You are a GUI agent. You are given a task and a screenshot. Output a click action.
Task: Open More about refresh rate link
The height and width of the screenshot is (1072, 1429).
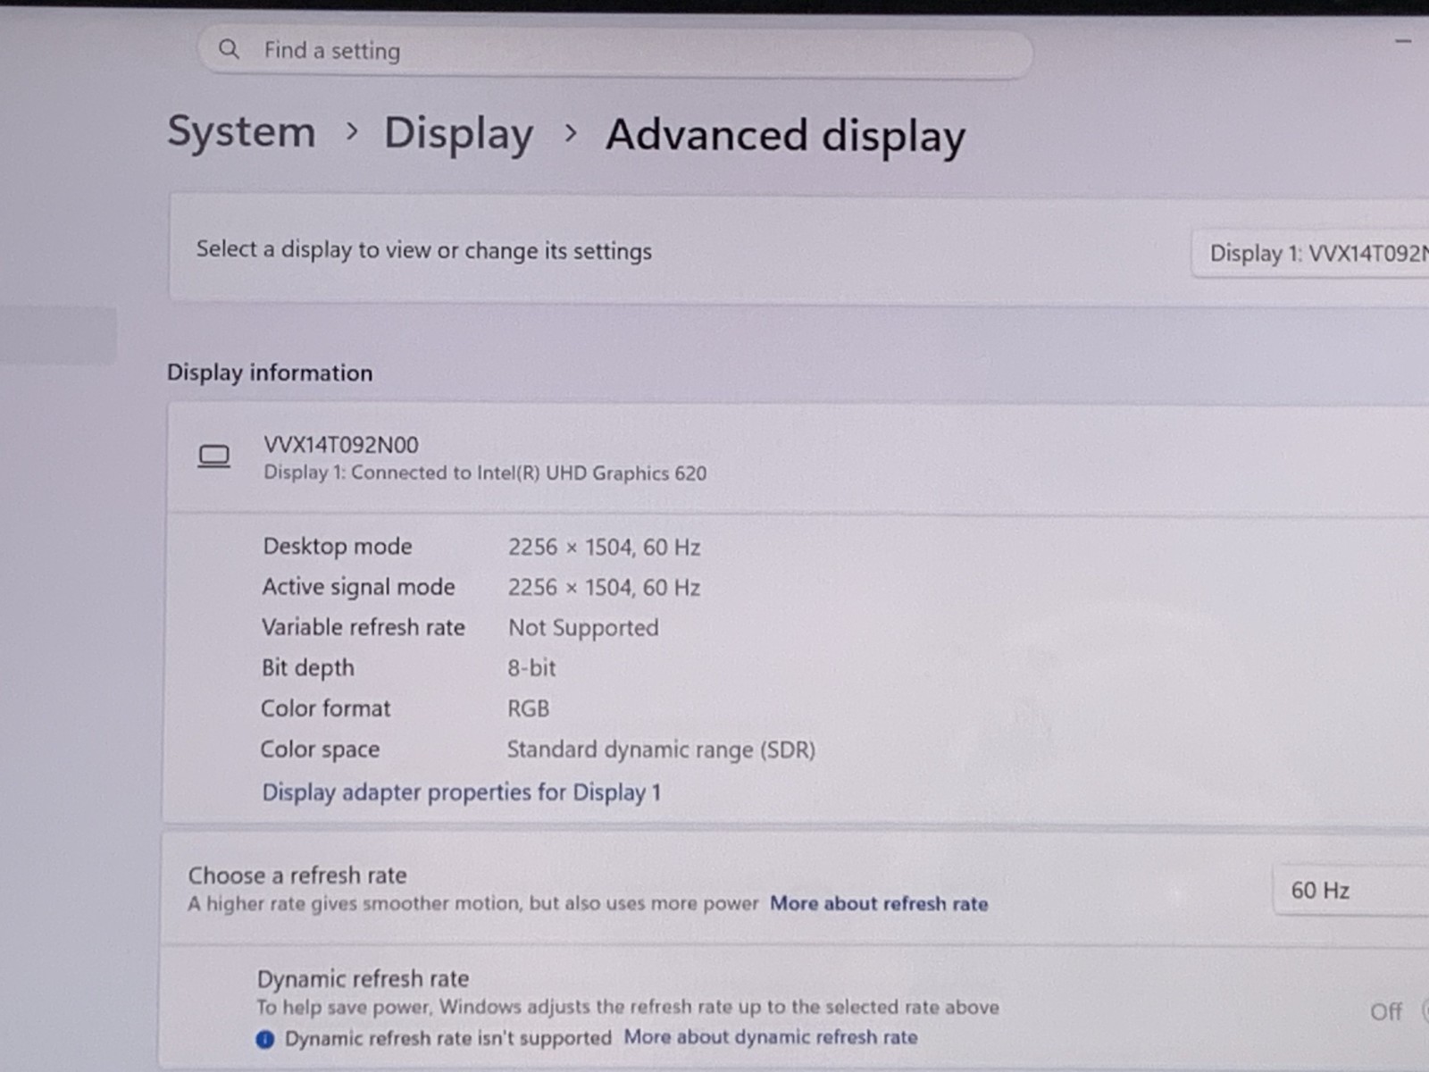pos(879,904)
